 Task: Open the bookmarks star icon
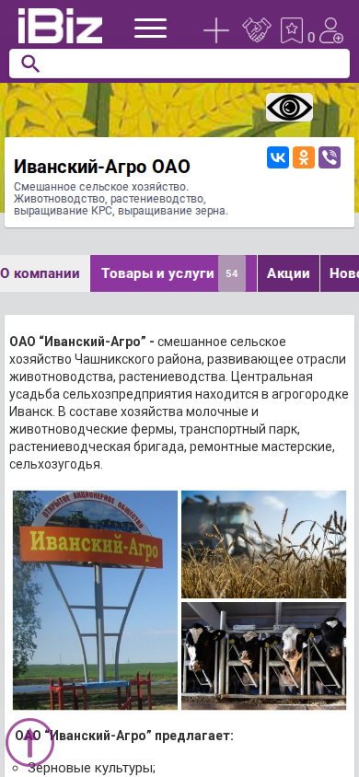coord(292,30)
